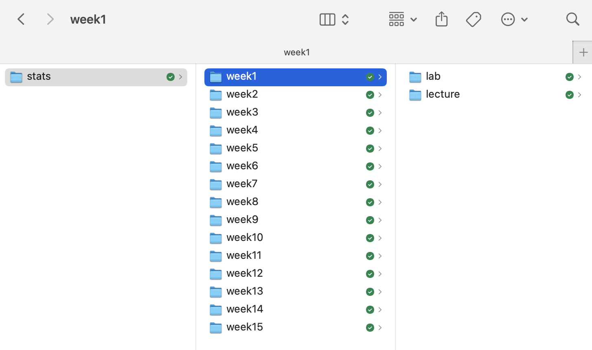Select the week12 folder

click(245, 273)
